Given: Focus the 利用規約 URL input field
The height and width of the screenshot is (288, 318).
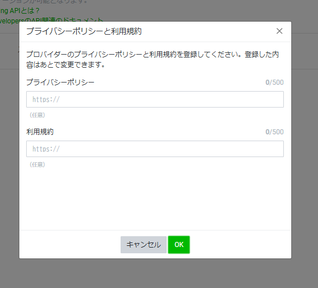Looking at the screenshot, I should [x=155, y=149].
